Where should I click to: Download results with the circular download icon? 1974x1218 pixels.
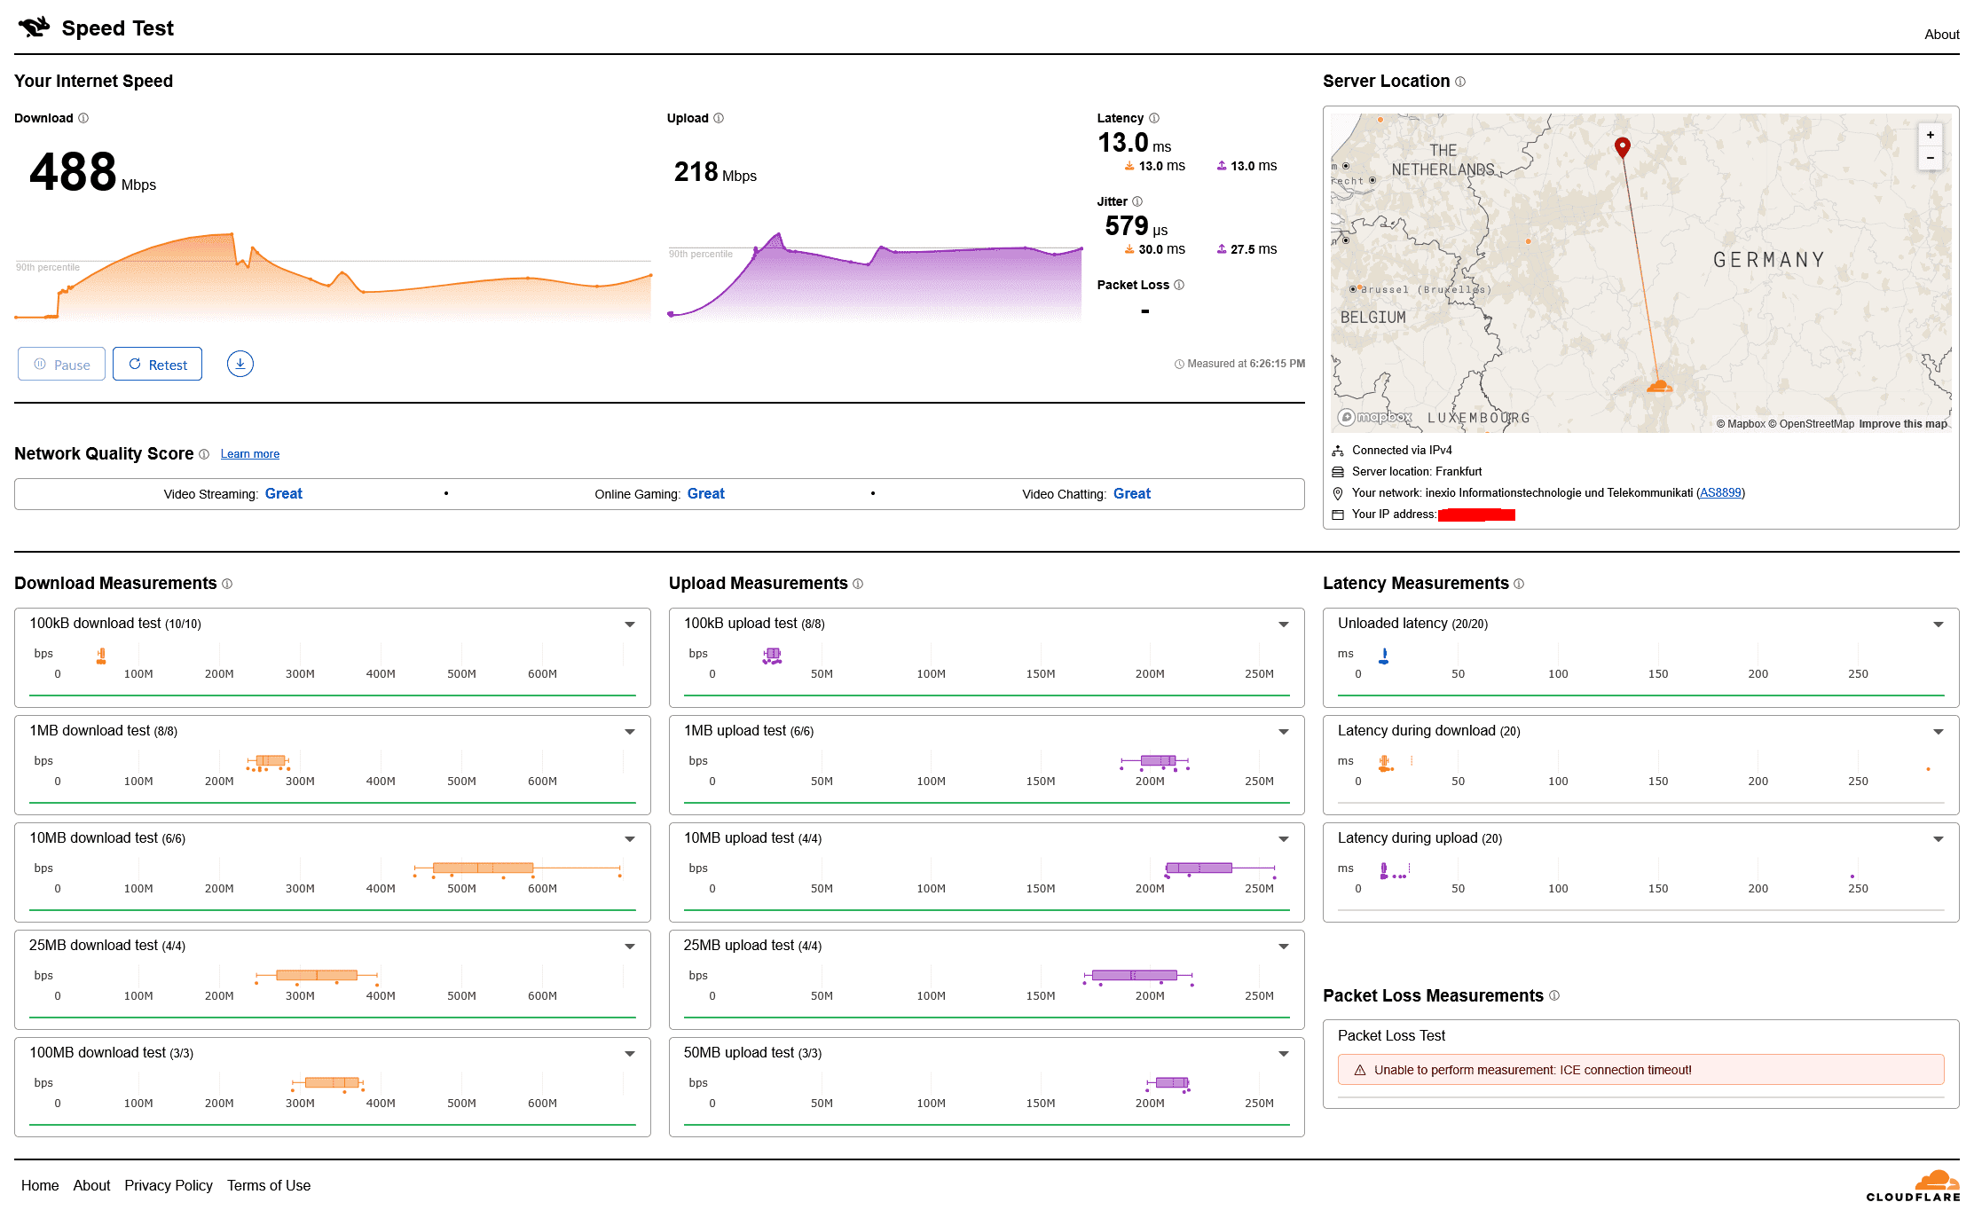pyautogui.click(x=240, y=364)
